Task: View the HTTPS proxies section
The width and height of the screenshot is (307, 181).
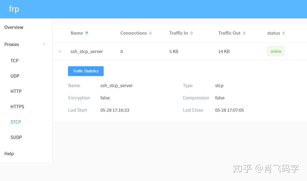Action: click(x=17, y=106)
